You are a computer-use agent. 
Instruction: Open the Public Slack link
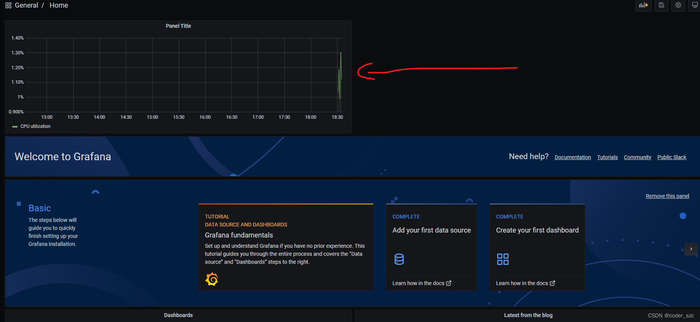[x=672, y=157]
